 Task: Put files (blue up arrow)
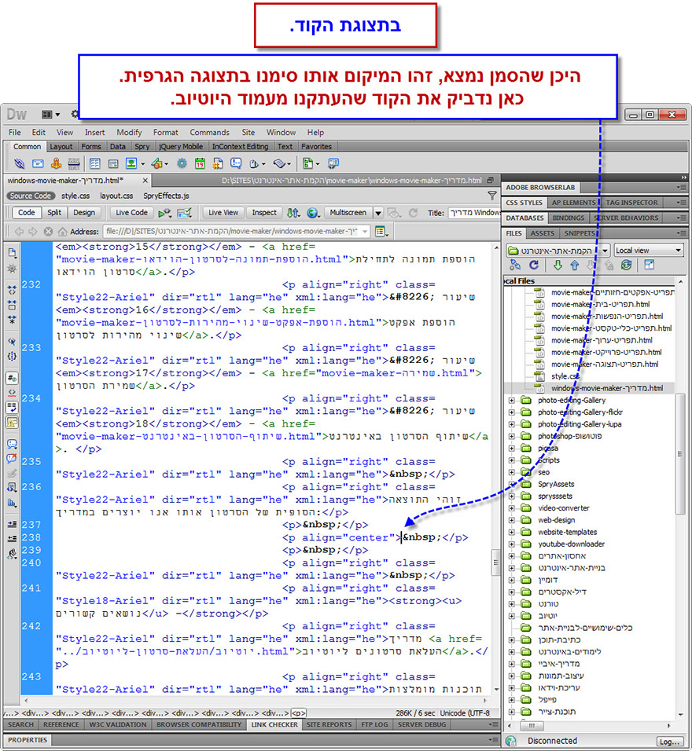pos(575,265)
